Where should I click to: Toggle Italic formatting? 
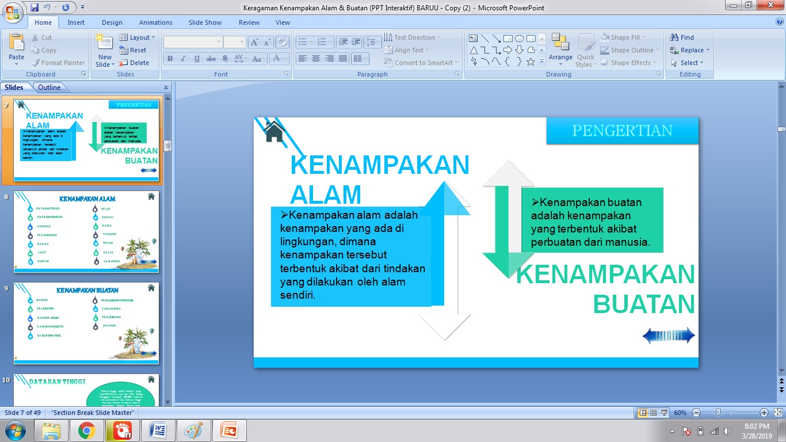click(183, 59)
